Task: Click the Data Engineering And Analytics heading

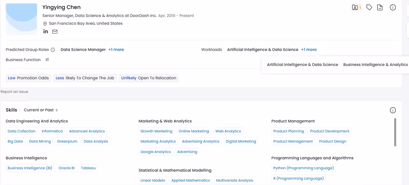Action: 37,121
